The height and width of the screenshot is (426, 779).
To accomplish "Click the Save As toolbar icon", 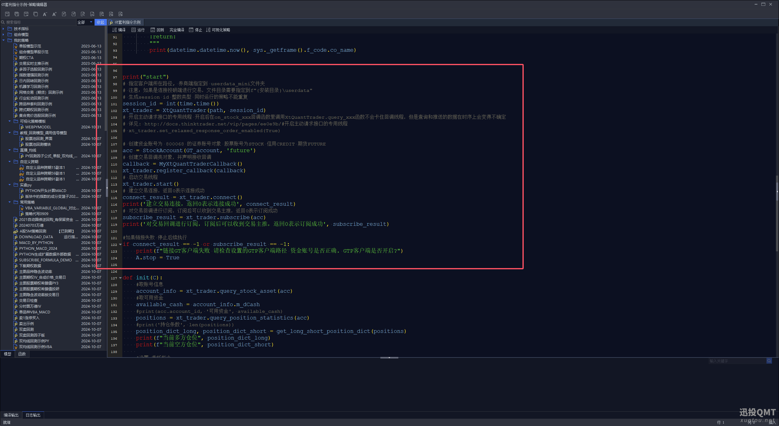I will [26, 14].
